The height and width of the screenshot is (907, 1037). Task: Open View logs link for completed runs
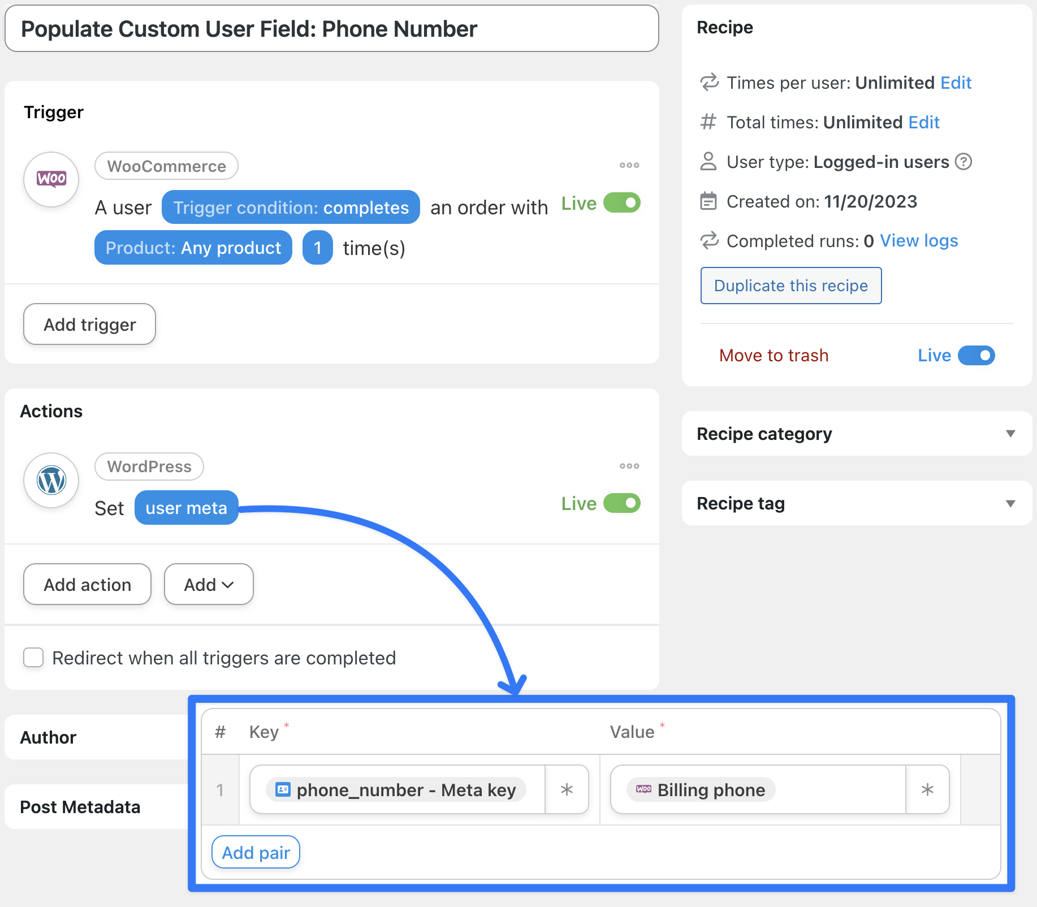[919, 241]
